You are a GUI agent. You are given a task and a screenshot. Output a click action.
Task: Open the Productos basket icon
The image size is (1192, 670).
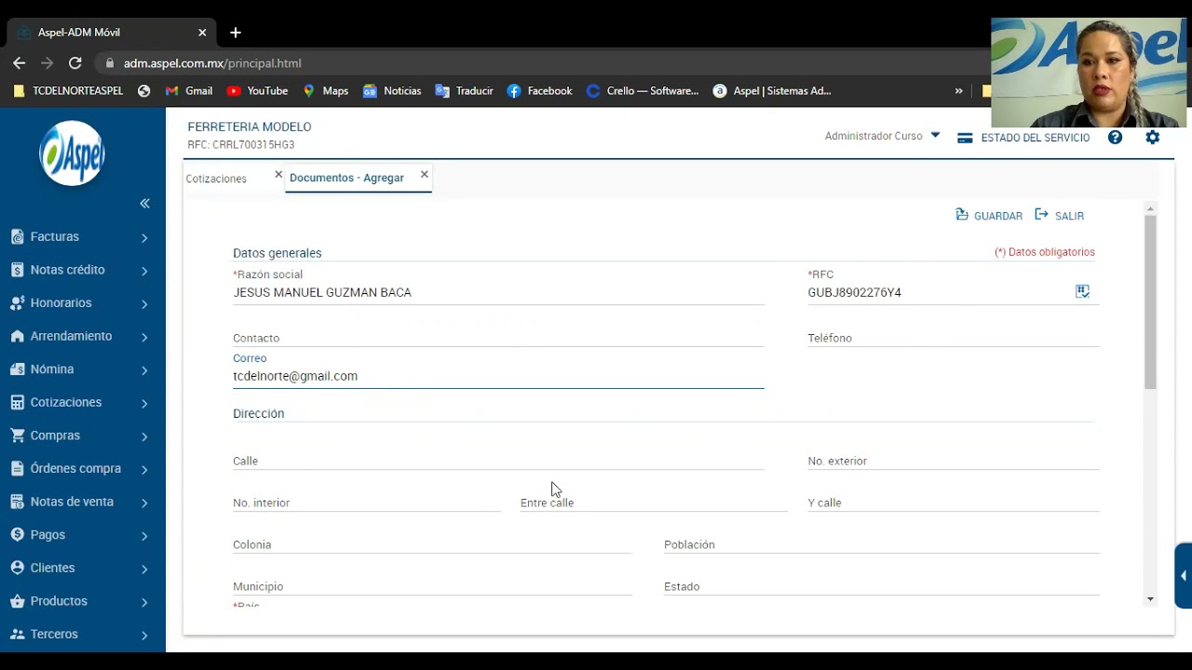pos(17,601)
